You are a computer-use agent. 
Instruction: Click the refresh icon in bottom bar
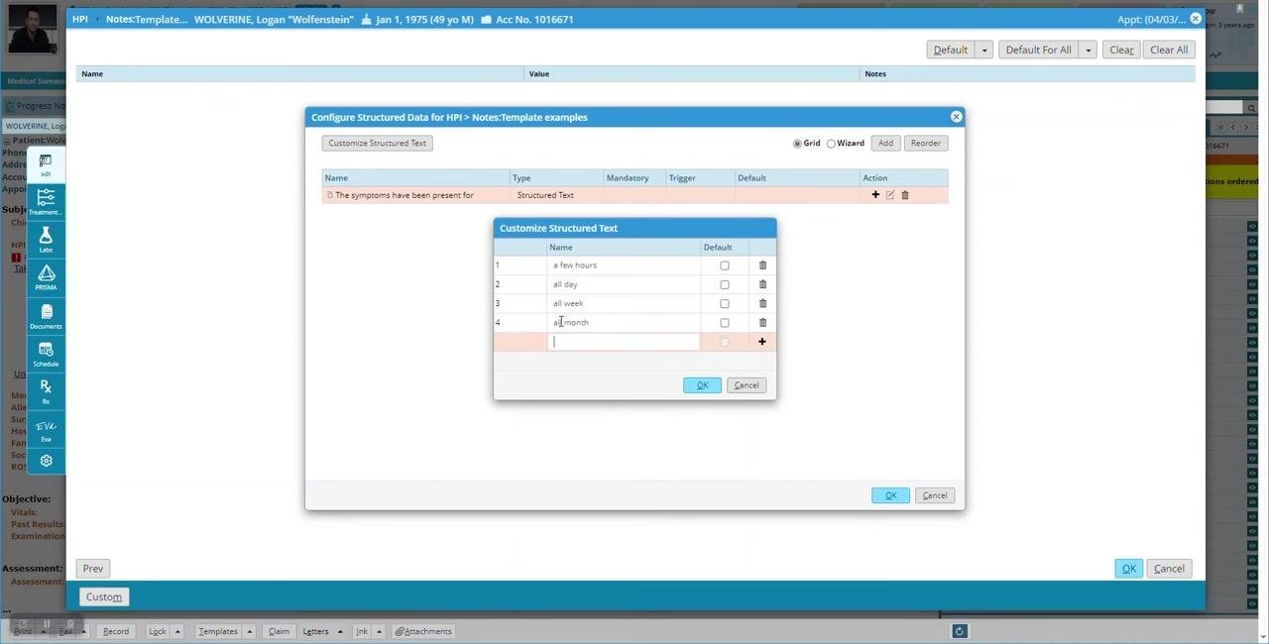[959, 631]
